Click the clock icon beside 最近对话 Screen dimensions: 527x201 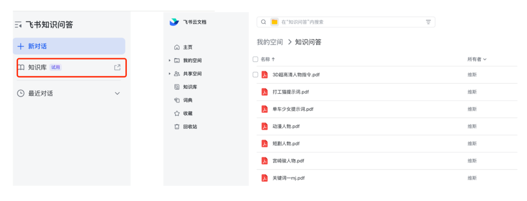[21, 94]
